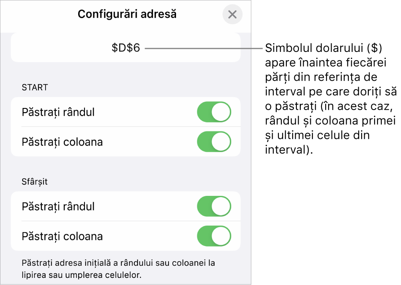Select the Configurări adresă title
This screenshot has width=401, height=285.
click(x=127, y=14)
